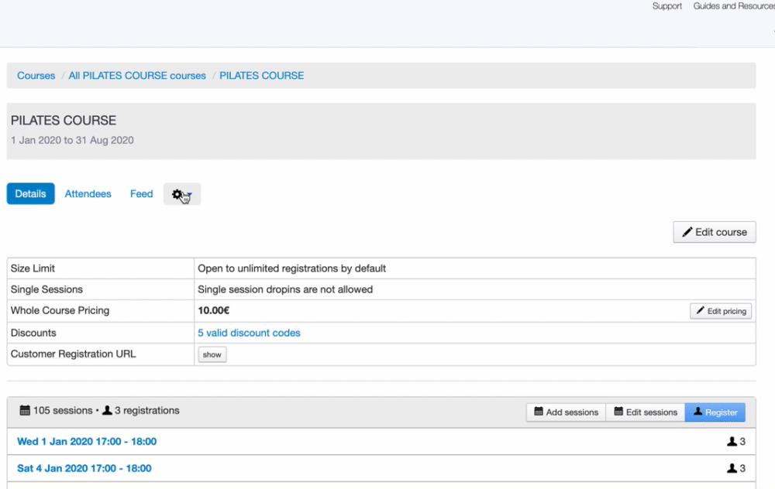775x489 pixels.
Task: Open the Support menu item
Action: (x=666, y=6)
